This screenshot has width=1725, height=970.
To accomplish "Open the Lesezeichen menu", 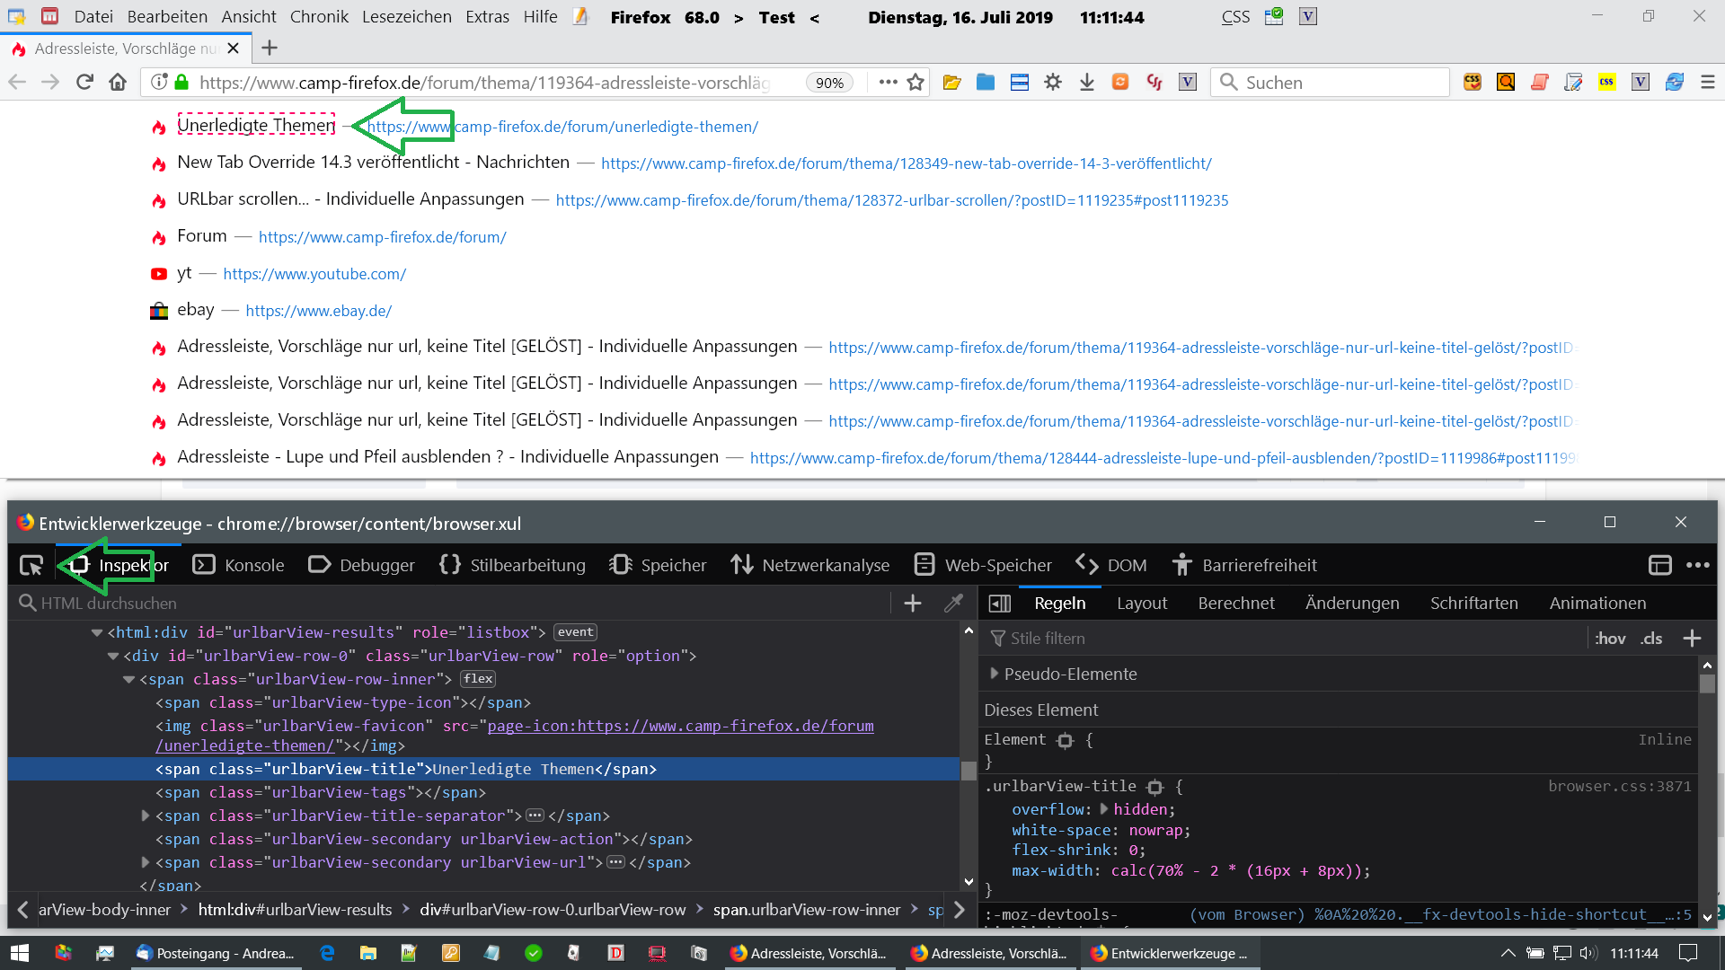I will [x=406, y=17].
